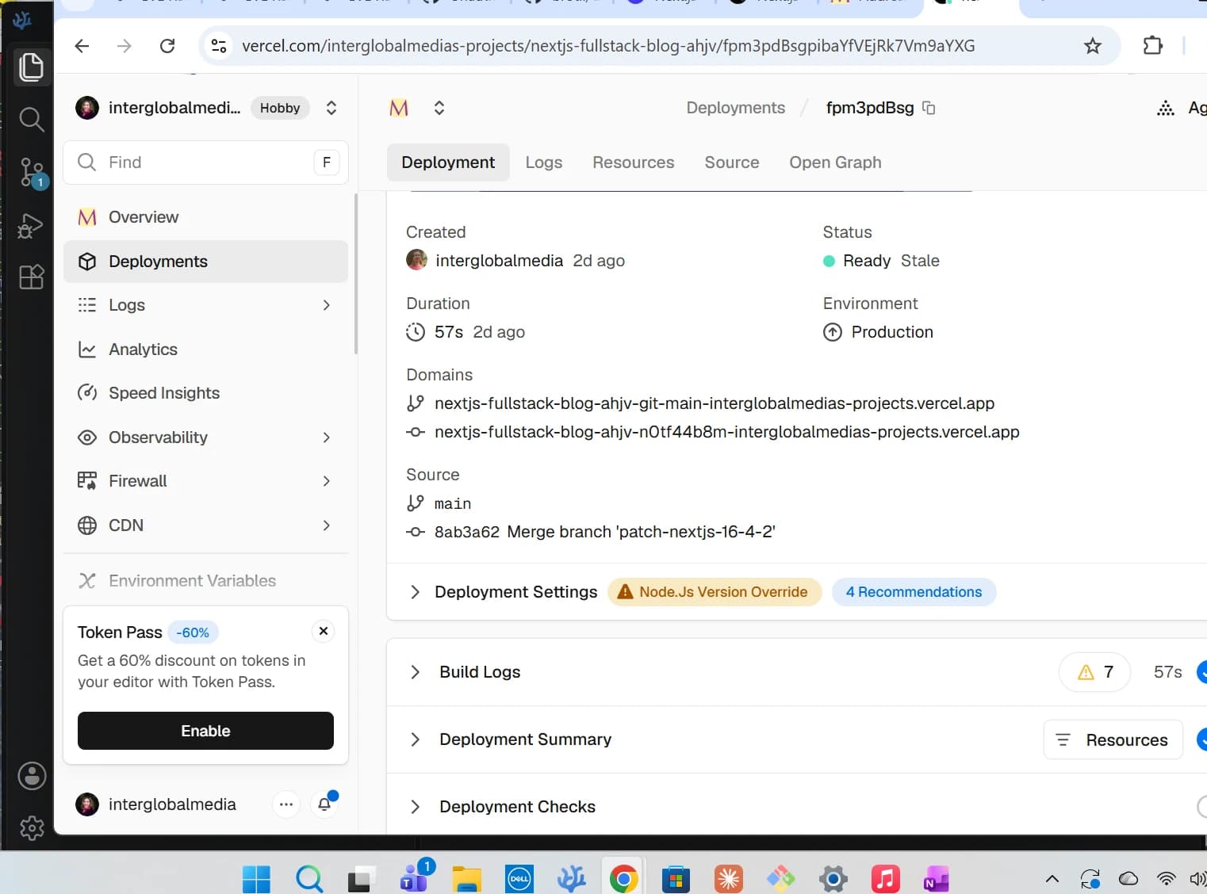Expand Observability submenu in sidebar
This screenshot has width=1207, height=894.
[x=327, y=437]
